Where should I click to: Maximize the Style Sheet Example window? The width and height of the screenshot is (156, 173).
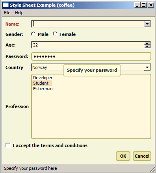144,5
